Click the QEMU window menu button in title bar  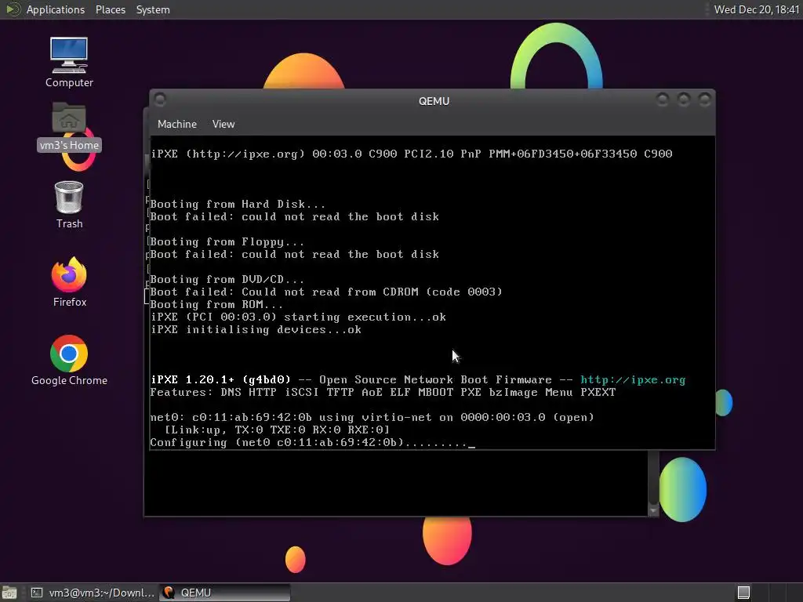160,100
